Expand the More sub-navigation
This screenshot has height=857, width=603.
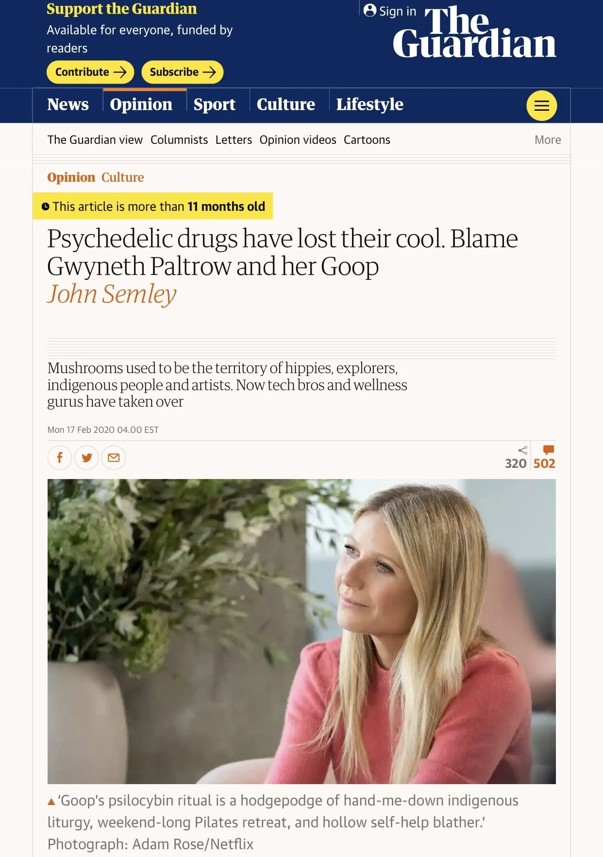point(548,140)
